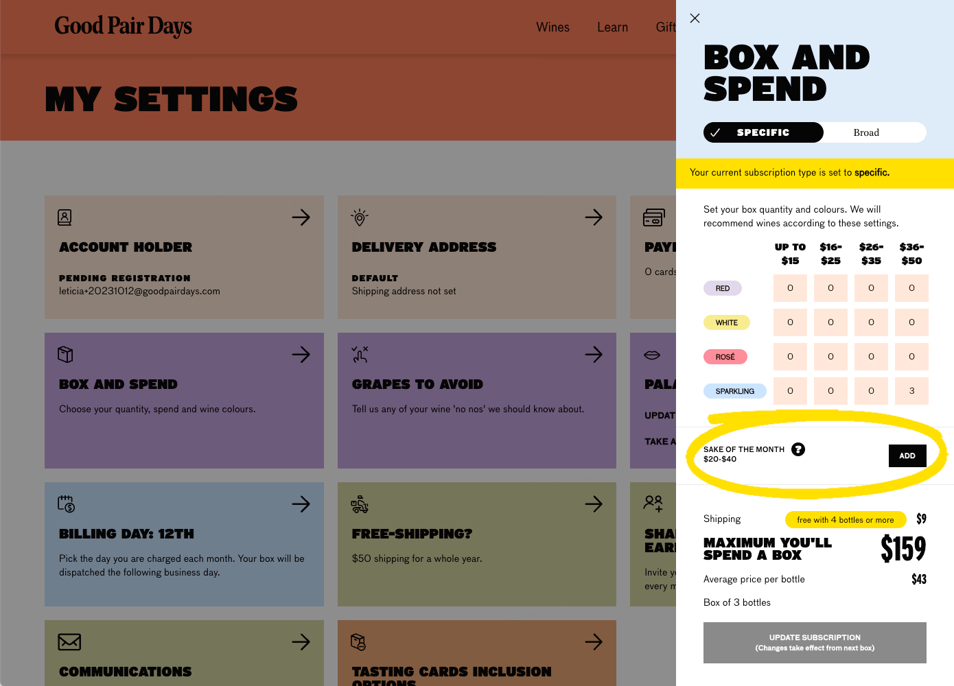This screenshot has height=686, width=954.
Task: Click Rosé quantity cell under $36-$50
Action: point(911,357)
